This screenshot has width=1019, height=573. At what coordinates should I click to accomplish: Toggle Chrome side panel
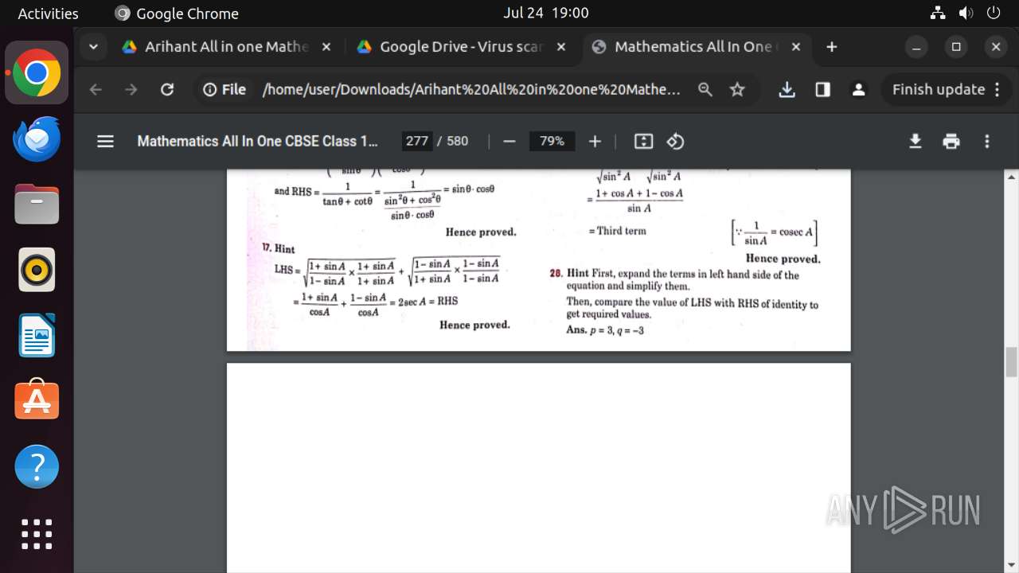(x=822, y=90)
